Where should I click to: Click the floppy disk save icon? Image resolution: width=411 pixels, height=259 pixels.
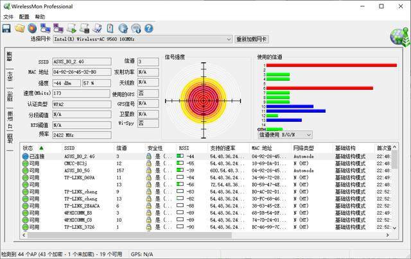tap(6, 28)
